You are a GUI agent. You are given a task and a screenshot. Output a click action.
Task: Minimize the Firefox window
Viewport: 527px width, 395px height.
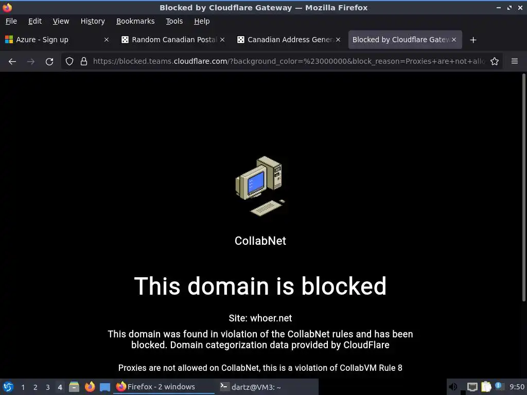(x=499, y=7)
